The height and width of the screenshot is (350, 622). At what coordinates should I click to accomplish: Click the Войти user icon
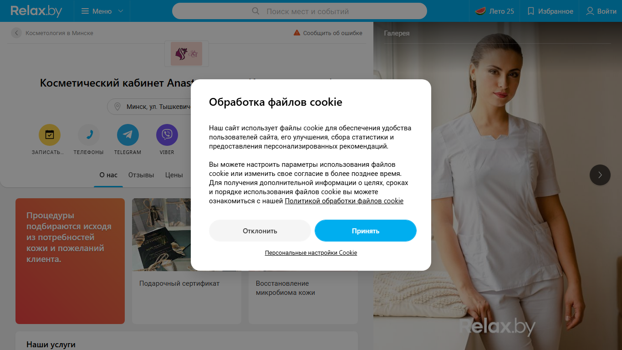(x=590, y=11)
